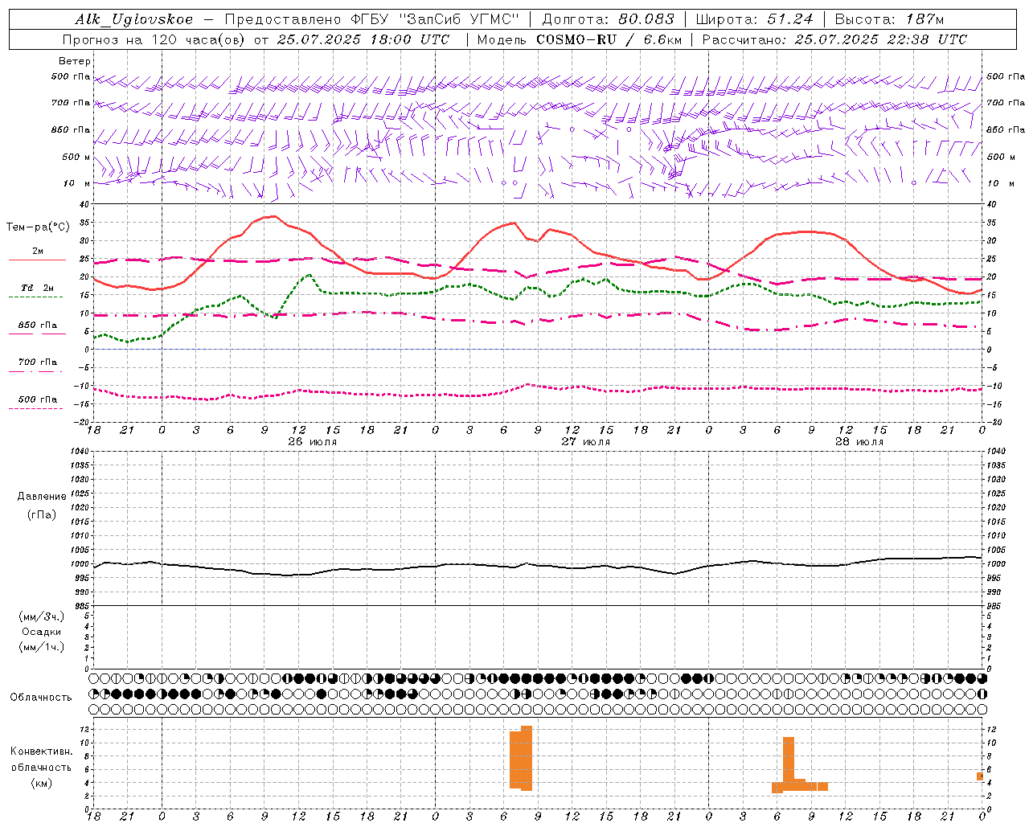Click the Тем-ра(°C) axis label
Image resolution: width=1029 pixels, height=823 pixels.
pyautogui.click(x=38, y=227)
